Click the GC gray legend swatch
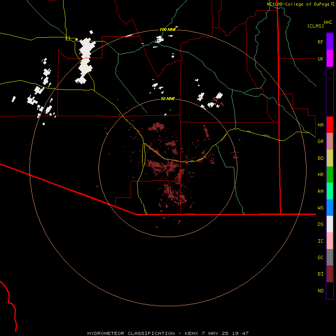 330,257
